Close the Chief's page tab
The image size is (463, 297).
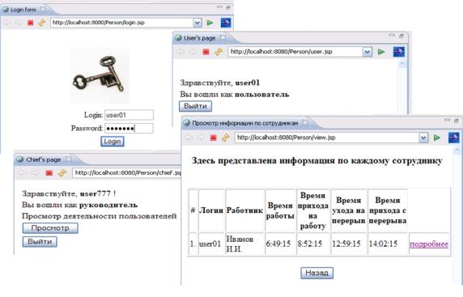point(69,159)
